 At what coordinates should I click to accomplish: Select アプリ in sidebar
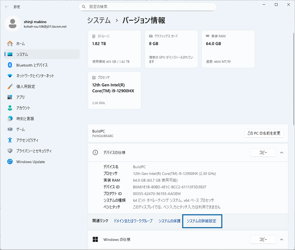click(42, 97)
